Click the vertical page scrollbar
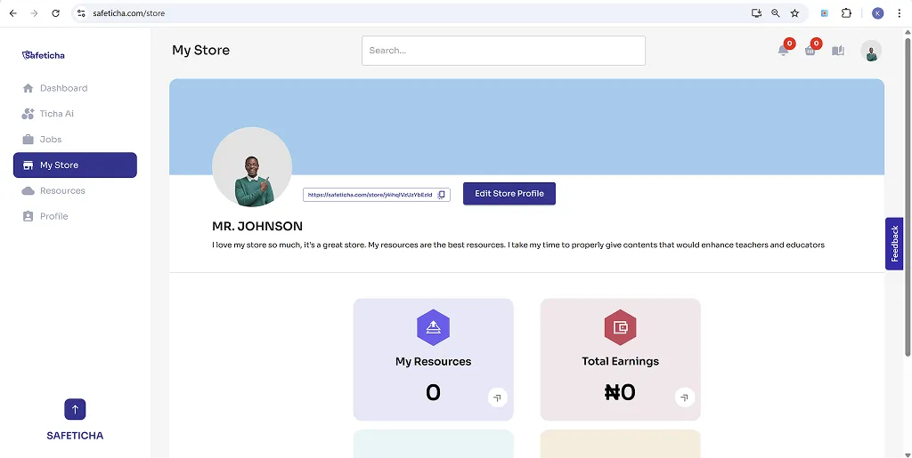This screenshot has height=458, width=912. pos(908,197)
